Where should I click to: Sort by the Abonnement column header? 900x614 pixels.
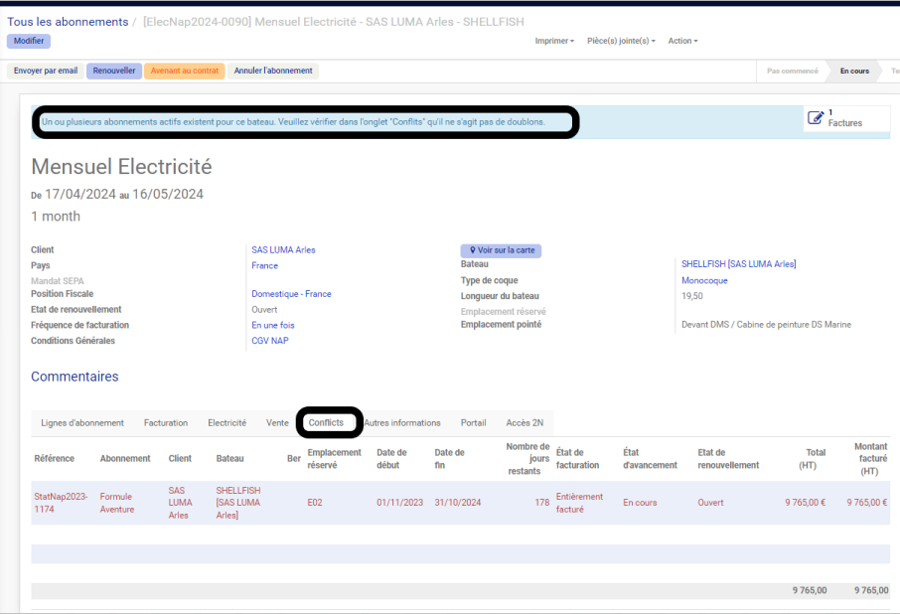[x=125, y=458]
